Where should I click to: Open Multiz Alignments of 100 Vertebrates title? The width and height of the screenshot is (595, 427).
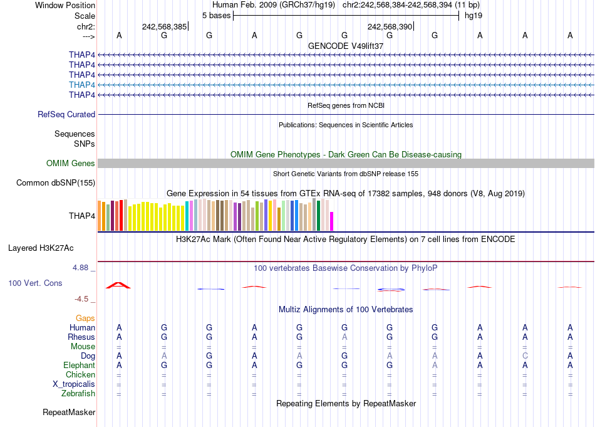tap(346, 310)
